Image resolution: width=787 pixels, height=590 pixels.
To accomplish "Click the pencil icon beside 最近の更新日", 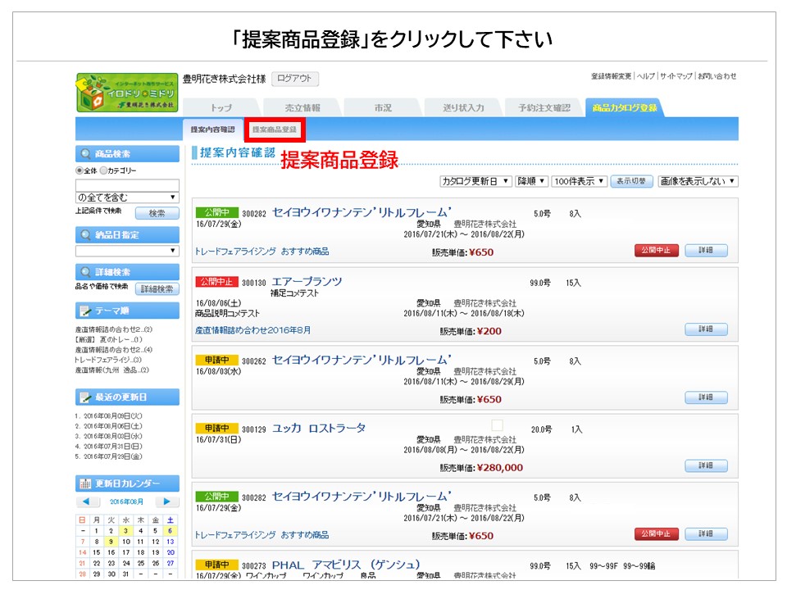I will (x=84, y=397).
